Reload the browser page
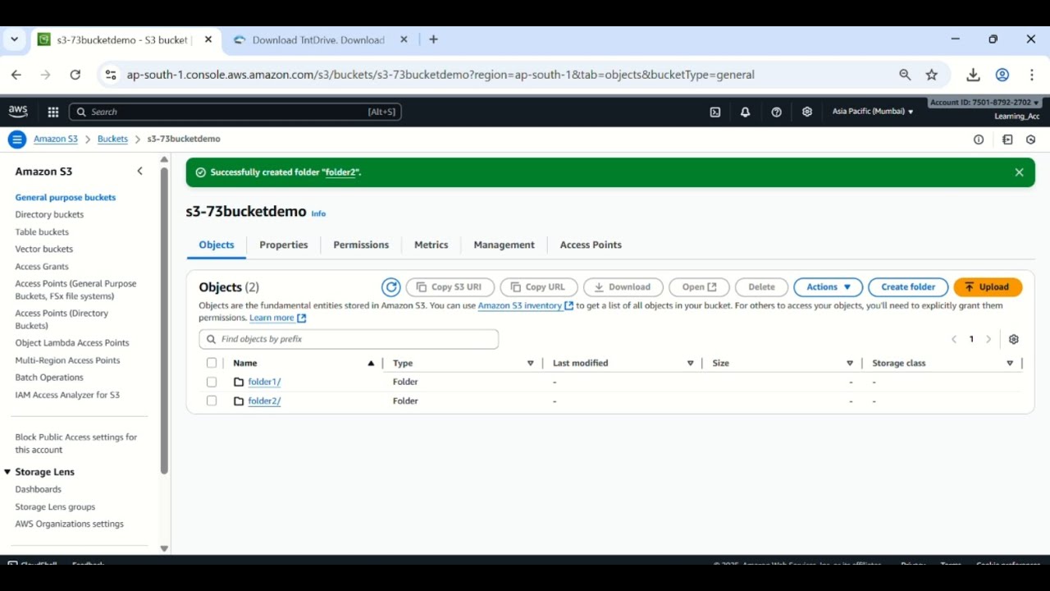The width and height of the screenshot is (1050, 591). click(75, 75)
